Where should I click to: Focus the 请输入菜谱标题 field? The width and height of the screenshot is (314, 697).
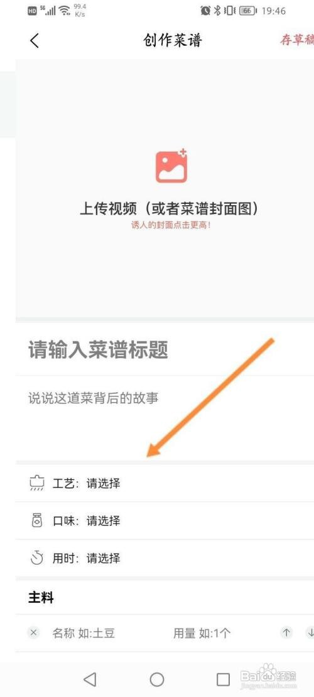pyautogui.click(x=165, y=350)
